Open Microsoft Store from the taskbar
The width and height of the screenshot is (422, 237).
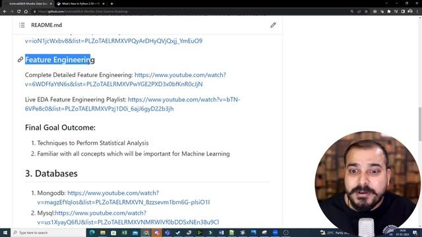(113, 232)
